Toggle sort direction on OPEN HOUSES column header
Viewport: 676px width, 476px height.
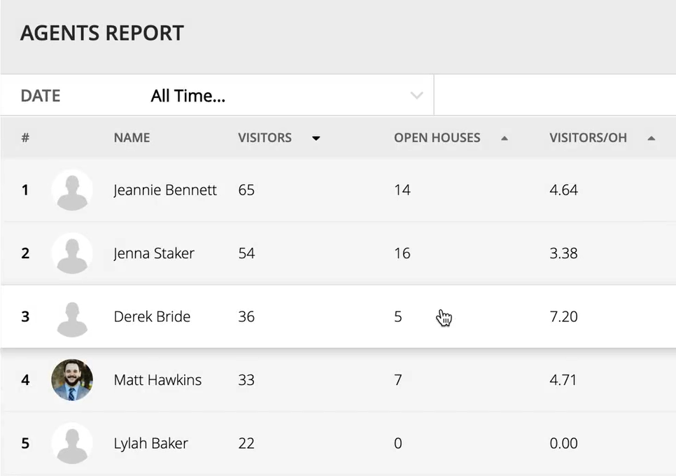click(x=437, y=138)
